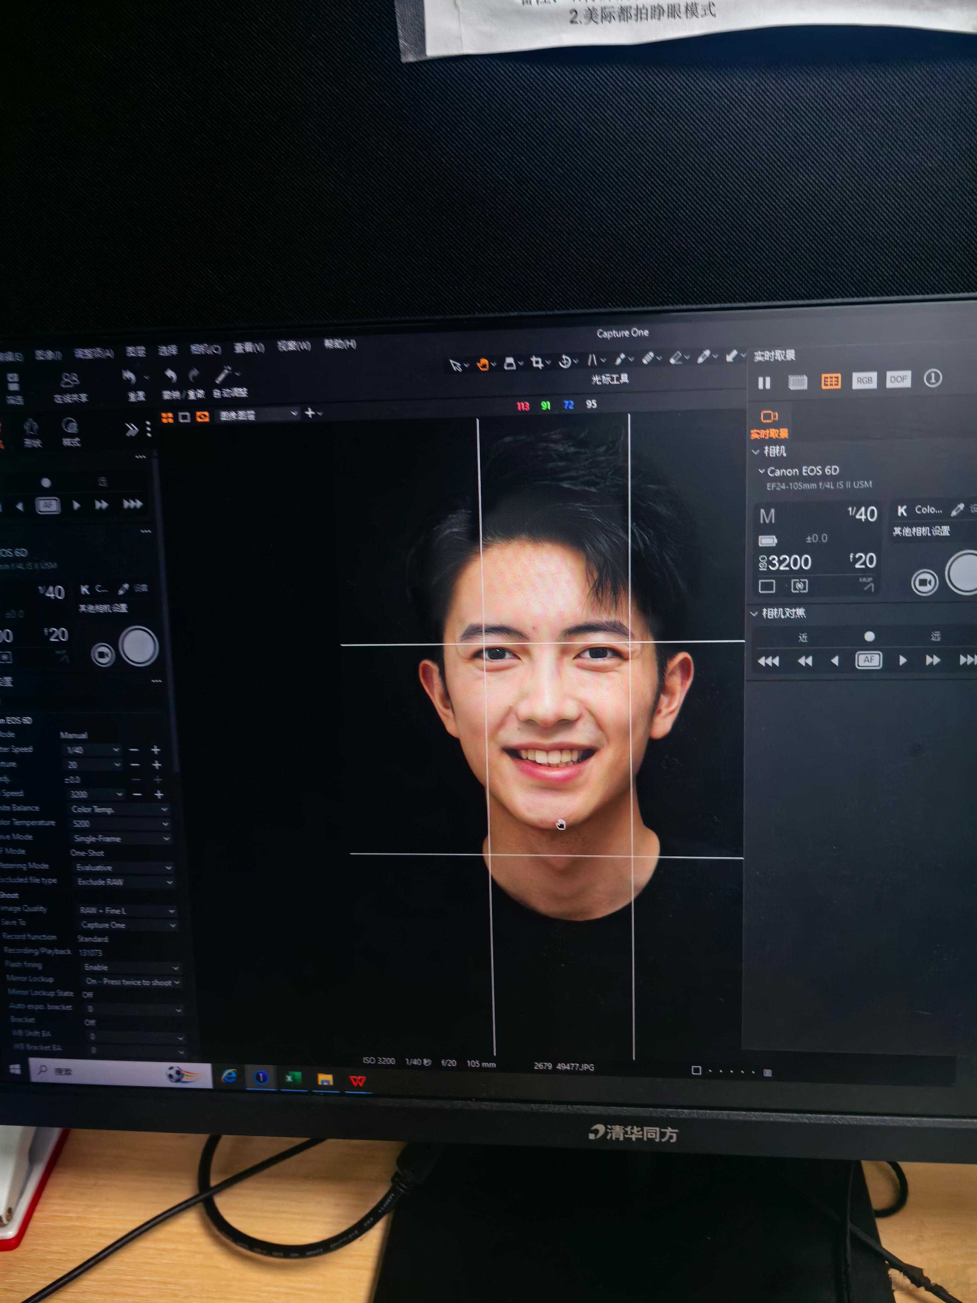
Task: Move focus near by large triple-arrow step
Action: [768, 661]
